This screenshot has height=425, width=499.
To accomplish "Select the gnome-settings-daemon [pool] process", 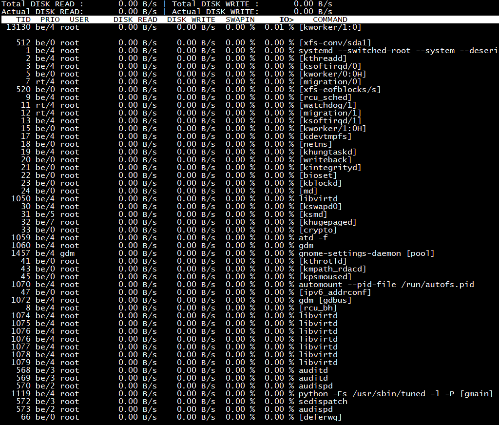I will pyautogui.click(x=366, y=253).
